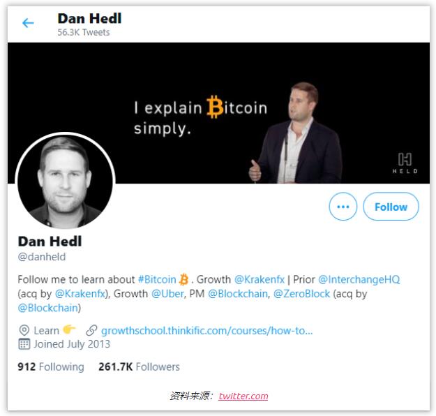Open the #Bitcoin hashtag link
This screenshot has height=416, width=436.
click(x=157, y=279)
